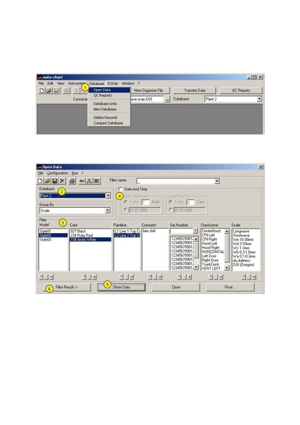300x425 pixels.
Task: Select the date radio in Date Time From
Action: click(126, 210)
